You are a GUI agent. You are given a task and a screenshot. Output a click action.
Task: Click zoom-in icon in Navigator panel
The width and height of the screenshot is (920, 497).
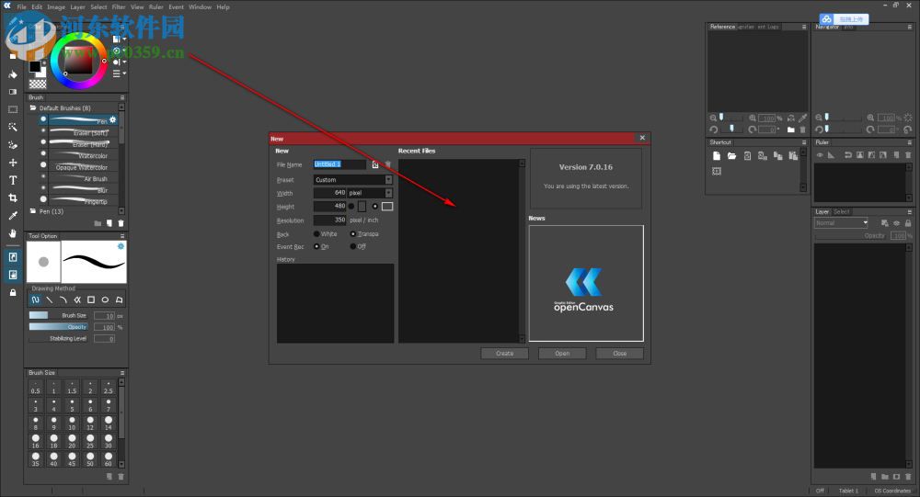pyautogui.click(x=870, y=118)
